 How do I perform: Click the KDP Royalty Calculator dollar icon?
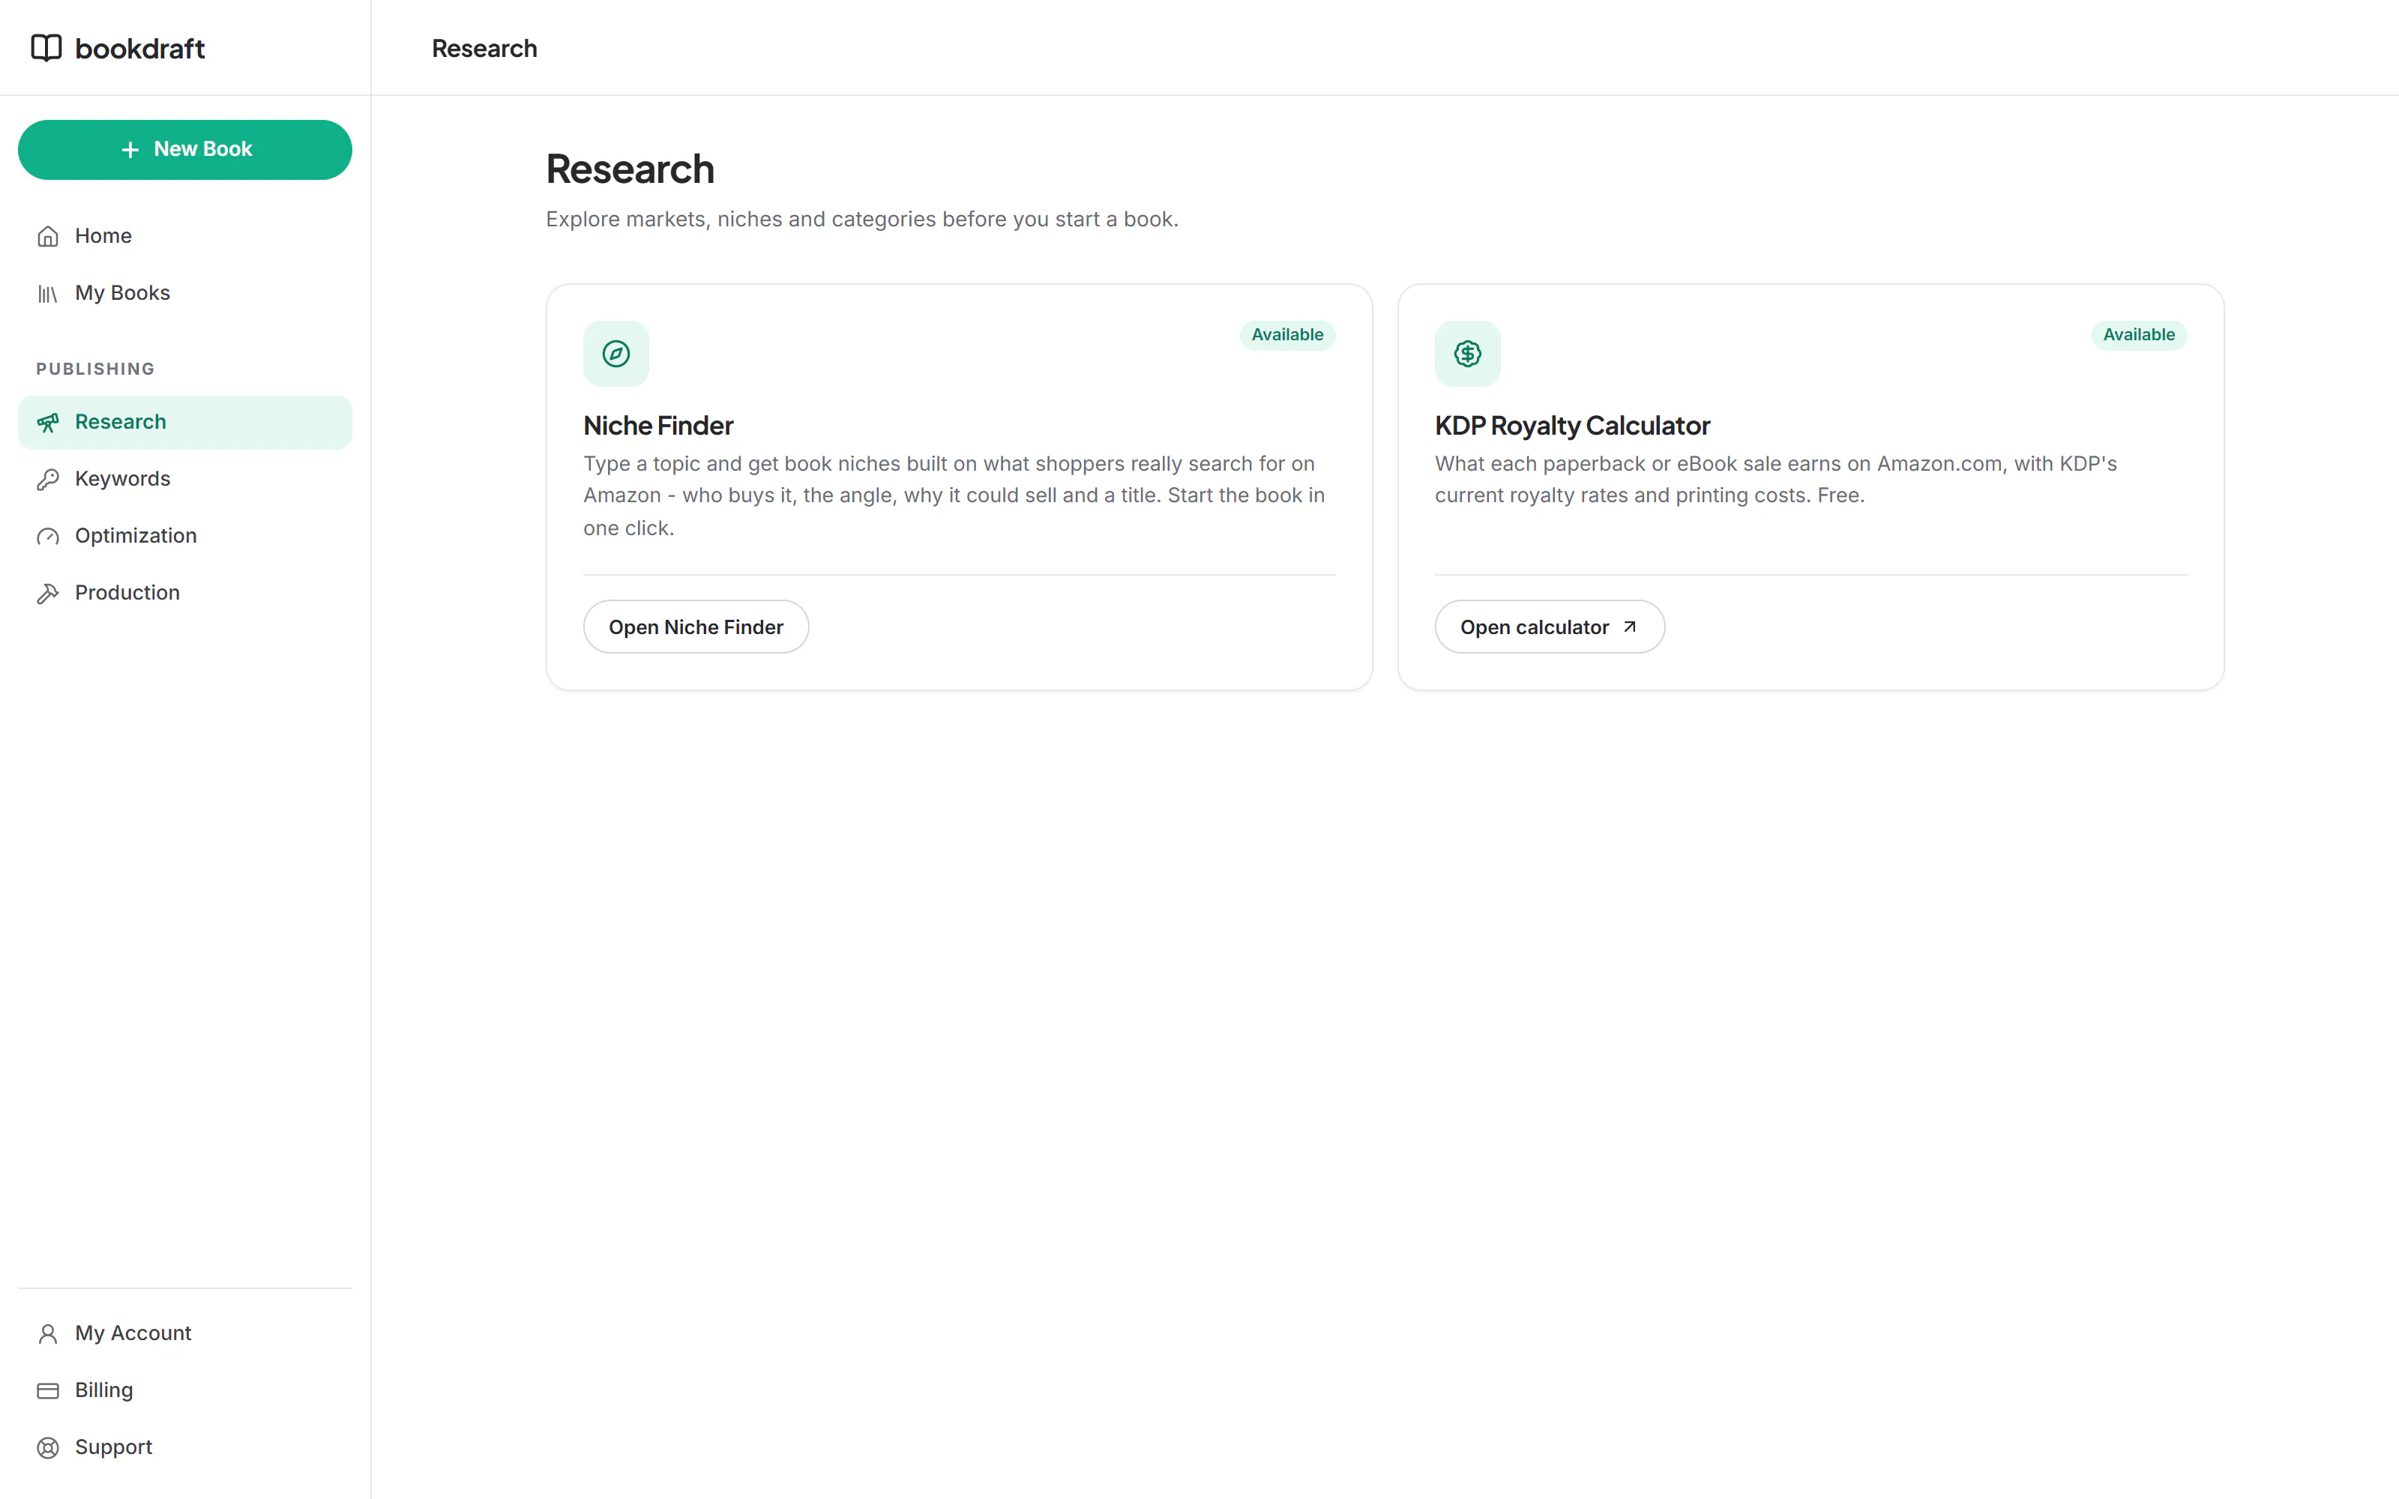(1468, 354)
